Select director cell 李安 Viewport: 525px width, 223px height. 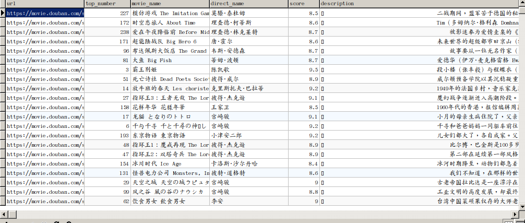coord(249,201)
